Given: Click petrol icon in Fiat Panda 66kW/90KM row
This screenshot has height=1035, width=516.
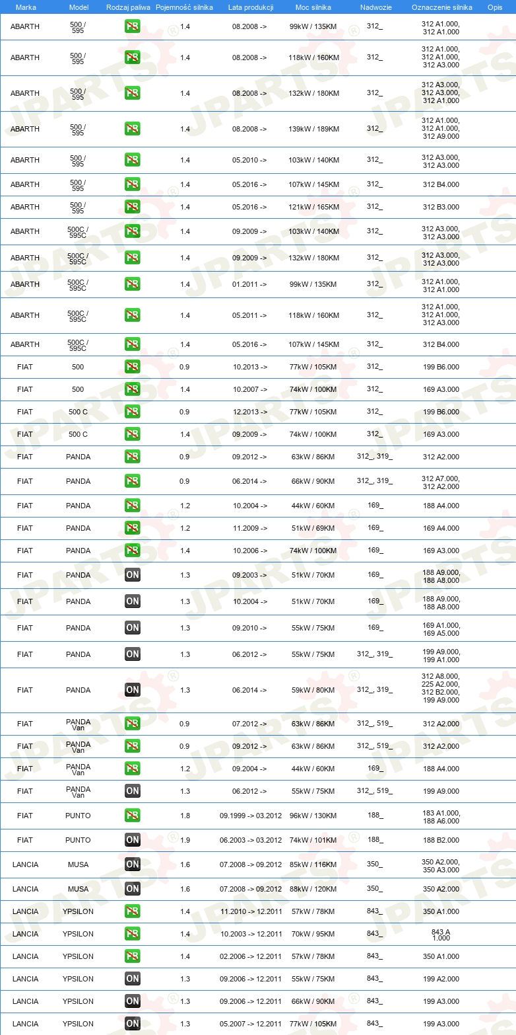Looking at the screenshot, I should (x=133, y=481).
